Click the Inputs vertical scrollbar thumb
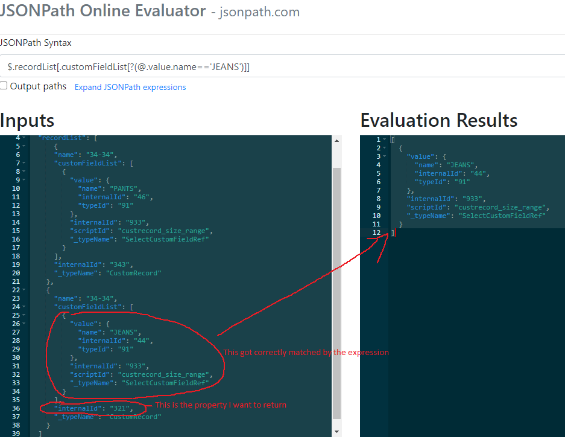This screenshot has height=439, width=565. click(336, 293)
